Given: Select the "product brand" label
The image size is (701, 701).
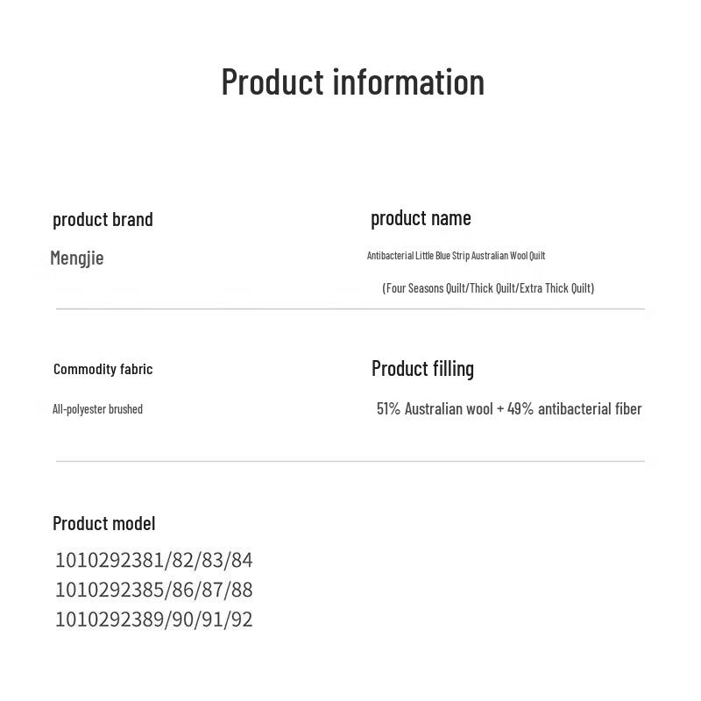Looking at the screenshot, I should tap(103, 219).
